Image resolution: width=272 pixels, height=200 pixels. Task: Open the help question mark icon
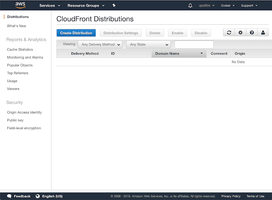pyautogui.click(x=252, y=32)
